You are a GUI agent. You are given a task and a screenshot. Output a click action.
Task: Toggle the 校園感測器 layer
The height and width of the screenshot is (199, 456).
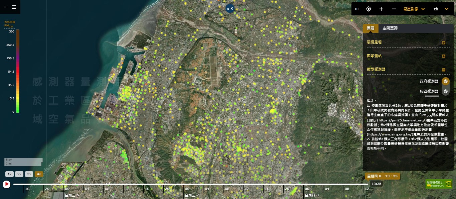tap(445, 91)
